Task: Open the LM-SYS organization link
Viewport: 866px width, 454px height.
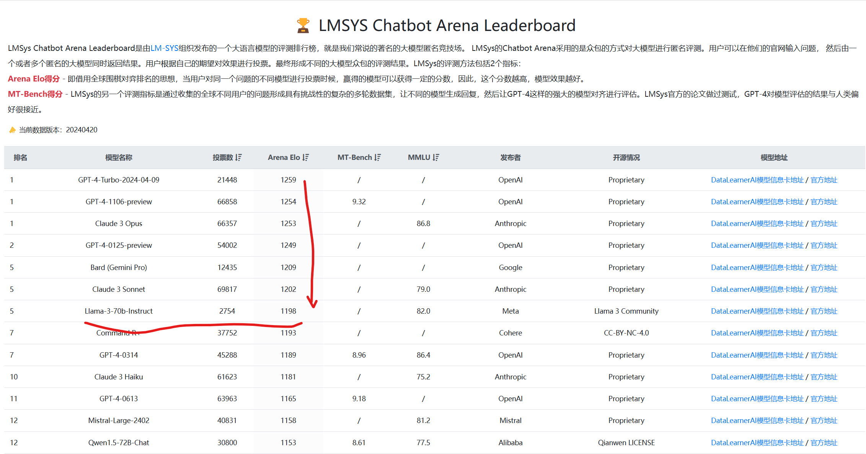Action: (x=164, y=48)
